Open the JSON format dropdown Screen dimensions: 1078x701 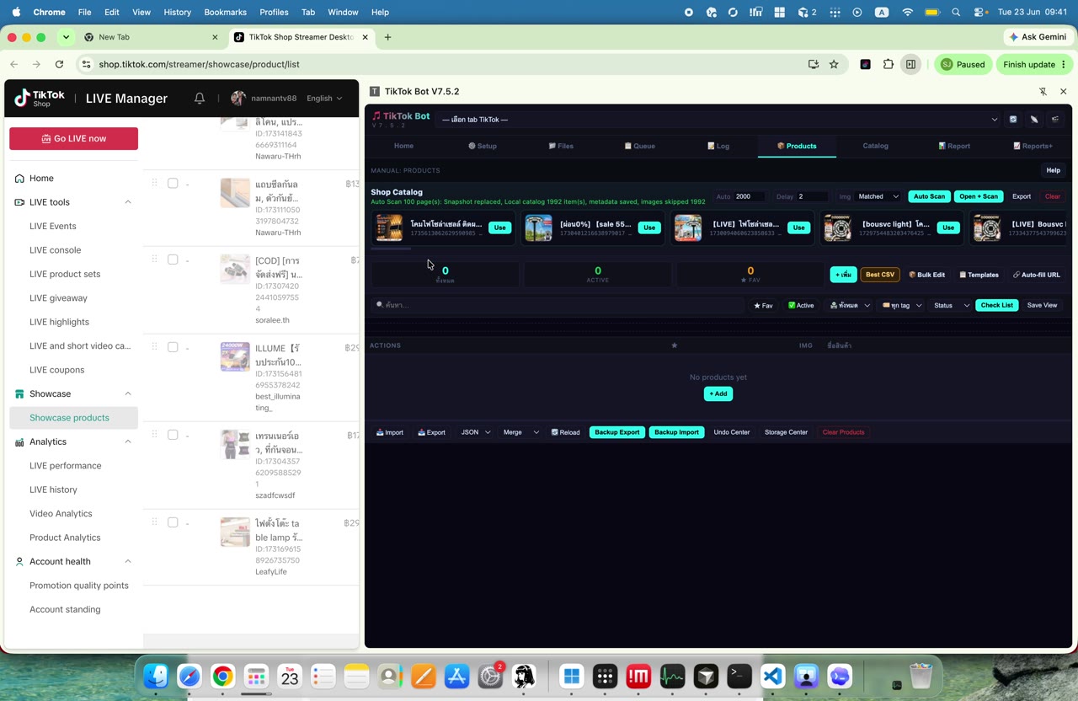coord(475,432)
